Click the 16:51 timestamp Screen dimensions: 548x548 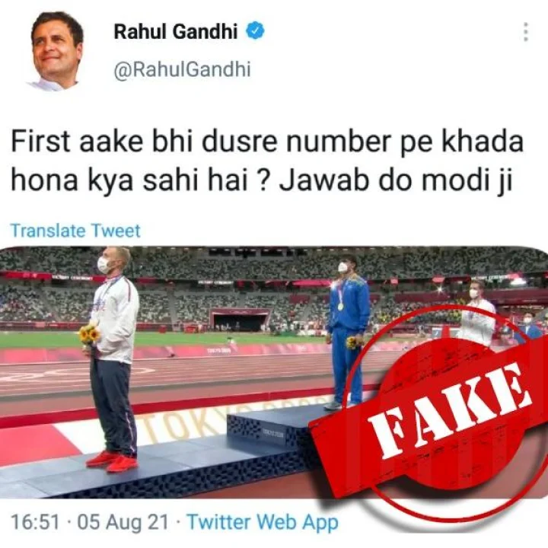[35, 522]
